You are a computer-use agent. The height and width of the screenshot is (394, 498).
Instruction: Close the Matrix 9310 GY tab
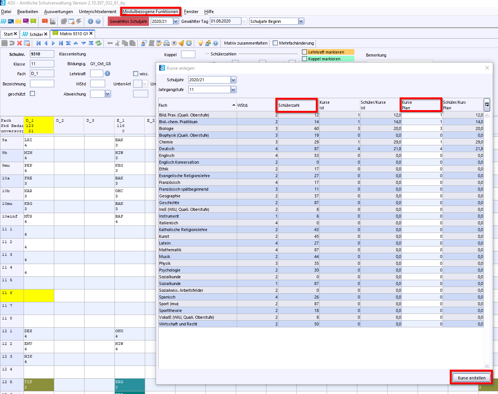(x=91, y=33)
